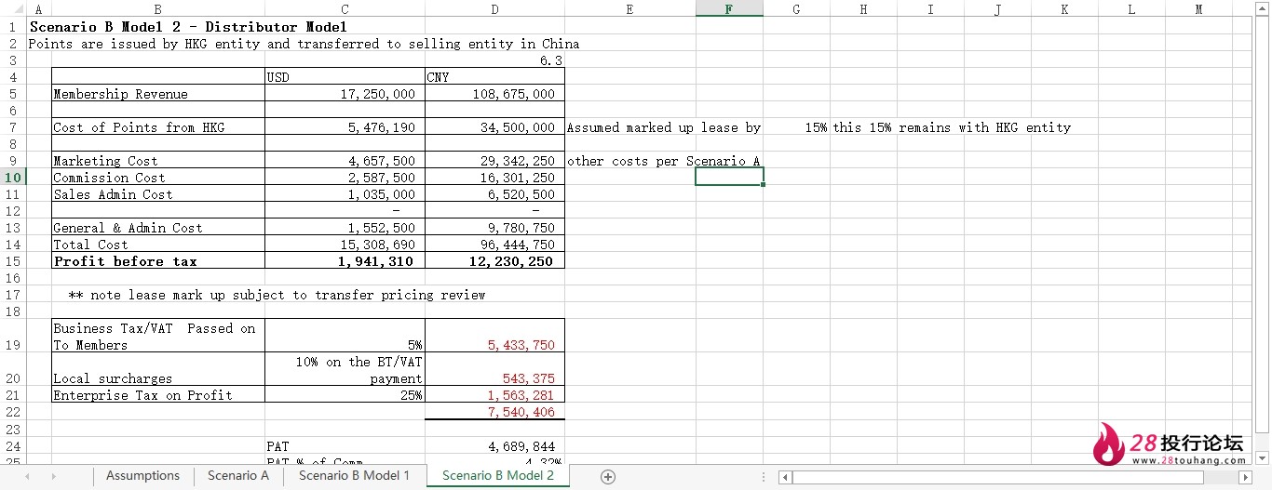Click vertical scrollbar down arrow

pos(1264,458)
